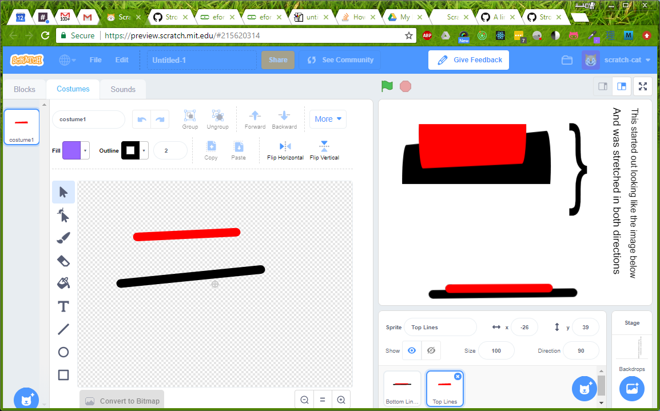Show the Top Lines sprite
660x411 pixels.
point(411,350)
